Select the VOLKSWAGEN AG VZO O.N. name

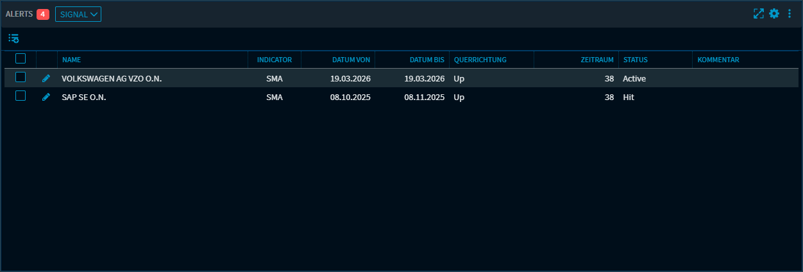click(112, 79)
